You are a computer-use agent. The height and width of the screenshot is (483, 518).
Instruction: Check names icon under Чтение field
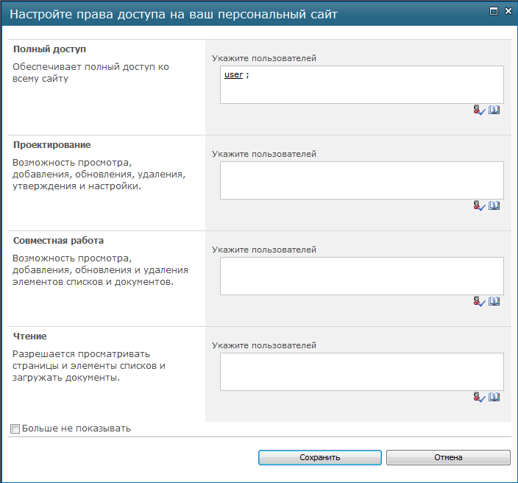pyautogui.click(x=479, y=397)
